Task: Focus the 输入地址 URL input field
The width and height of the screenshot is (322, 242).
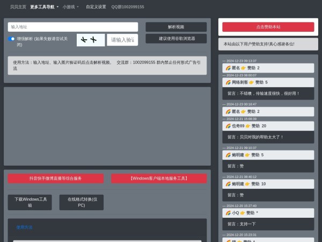Action: point(73,27)
